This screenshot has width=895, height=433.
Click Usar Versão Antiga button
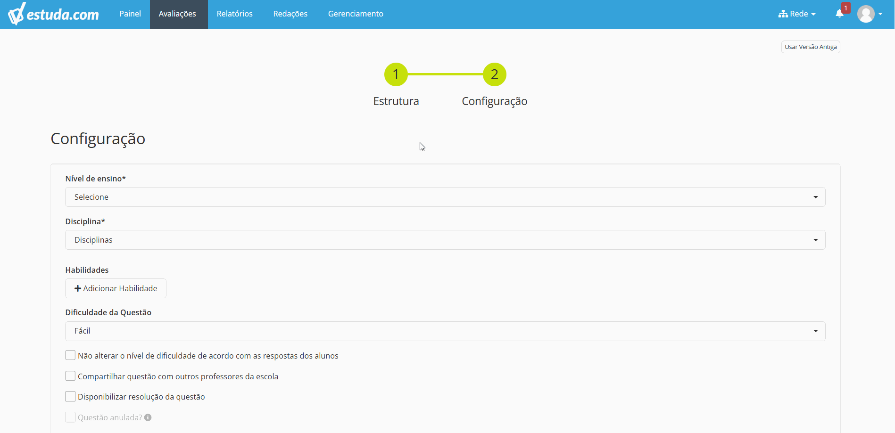click(x=811, y=47)
